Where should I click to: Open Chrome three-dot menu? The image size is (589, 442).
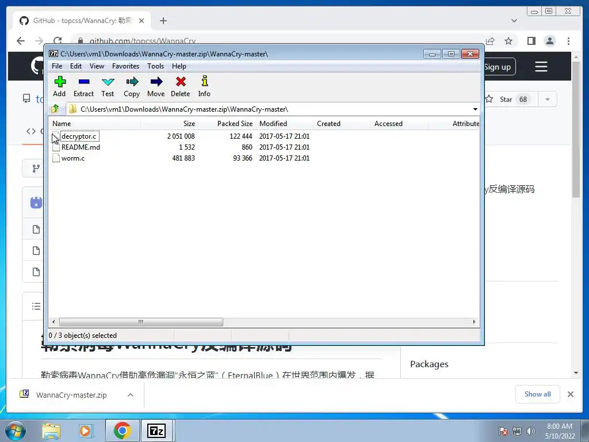[x=568, y=41]
